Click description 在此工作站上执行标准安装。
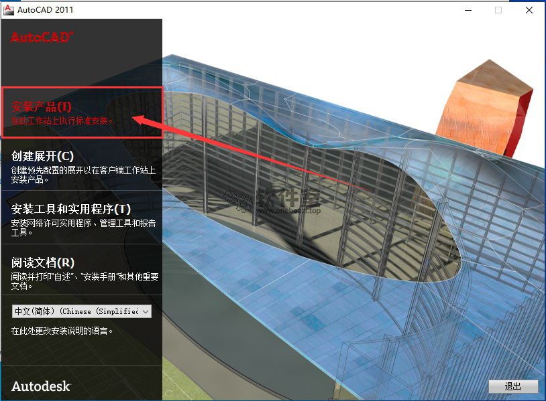Screen dimensions: 546x401 click(x=62, y=121)
